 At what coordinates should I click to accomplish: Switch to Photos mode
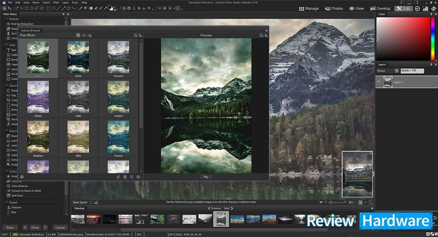(334, 9)
